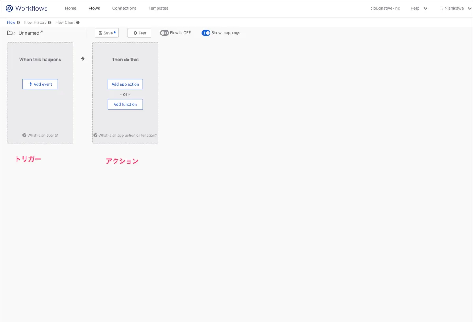Run the Test button
Image resolution: width=473 pixels, height=322 pixels.
coord(139,33)
